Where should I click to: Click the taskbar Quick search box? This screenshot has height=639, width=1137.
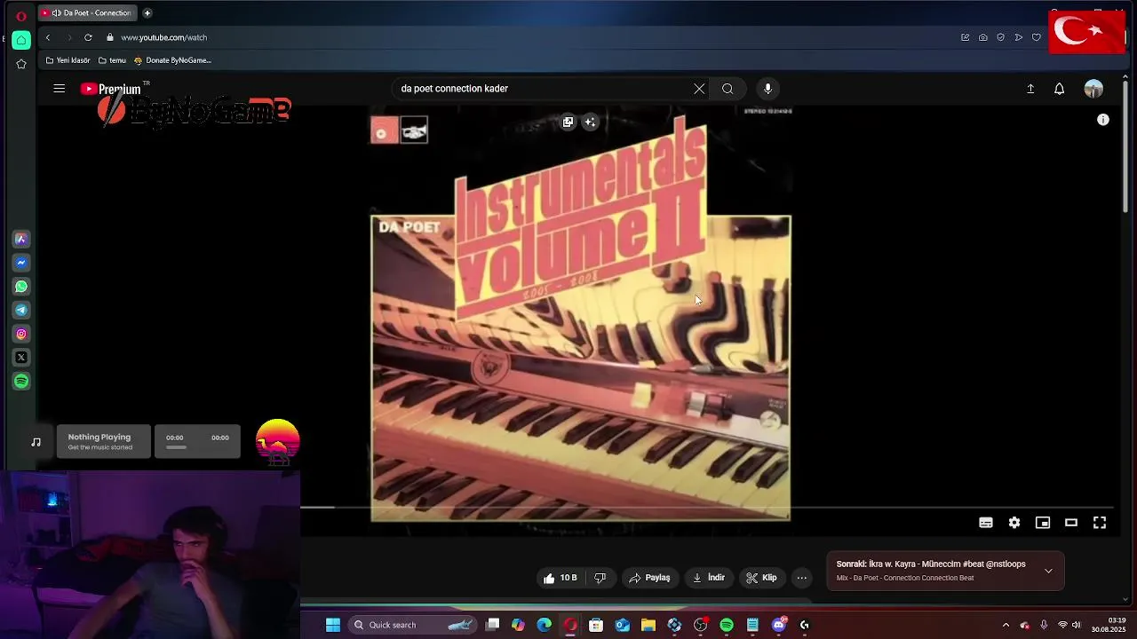(412, 625)
